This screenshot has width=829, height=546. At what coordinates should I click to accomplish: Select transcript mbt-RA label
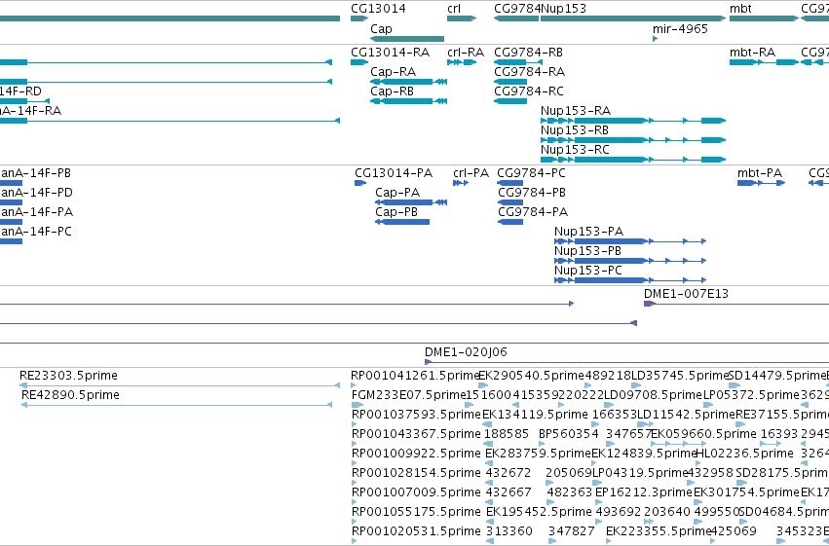point(752,53)
